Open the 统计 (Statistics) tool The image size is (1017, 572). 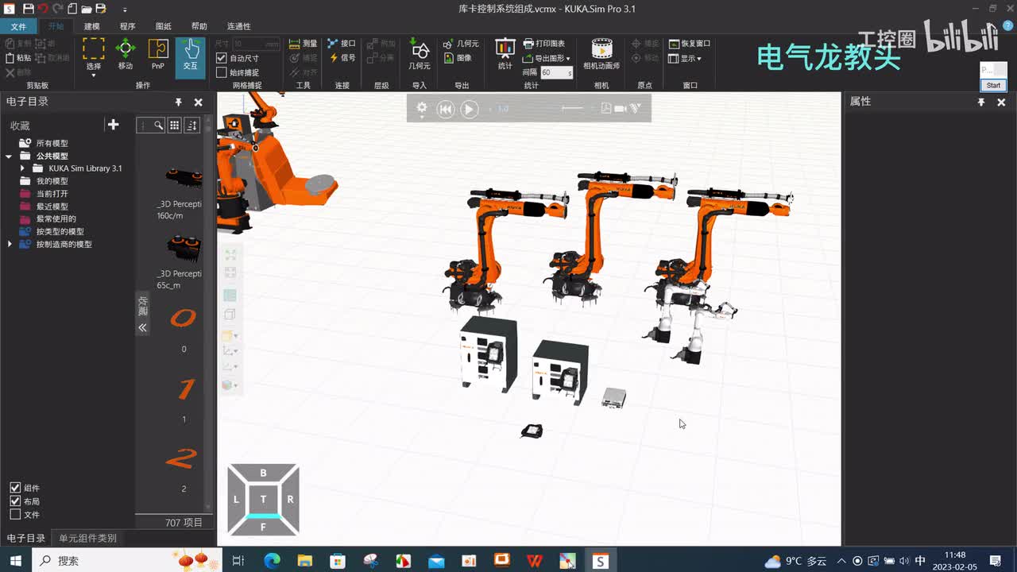point(505,54)
